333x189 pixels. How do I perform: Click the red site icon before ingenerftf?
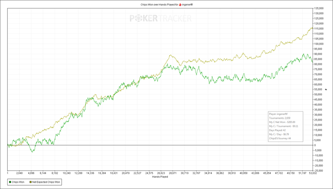(x=180, y=4)
